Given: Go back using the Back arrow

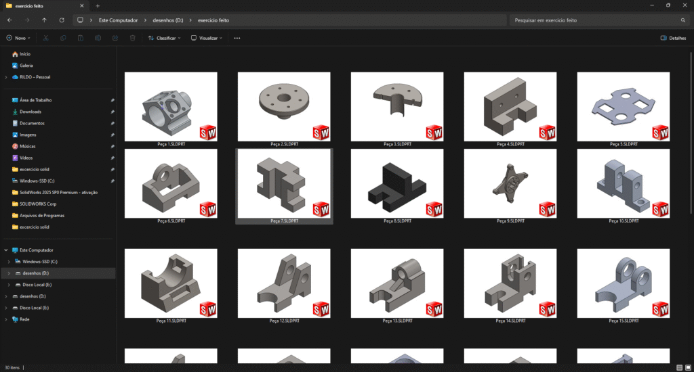Looking at the screenshot, I should tap(9, 20).
